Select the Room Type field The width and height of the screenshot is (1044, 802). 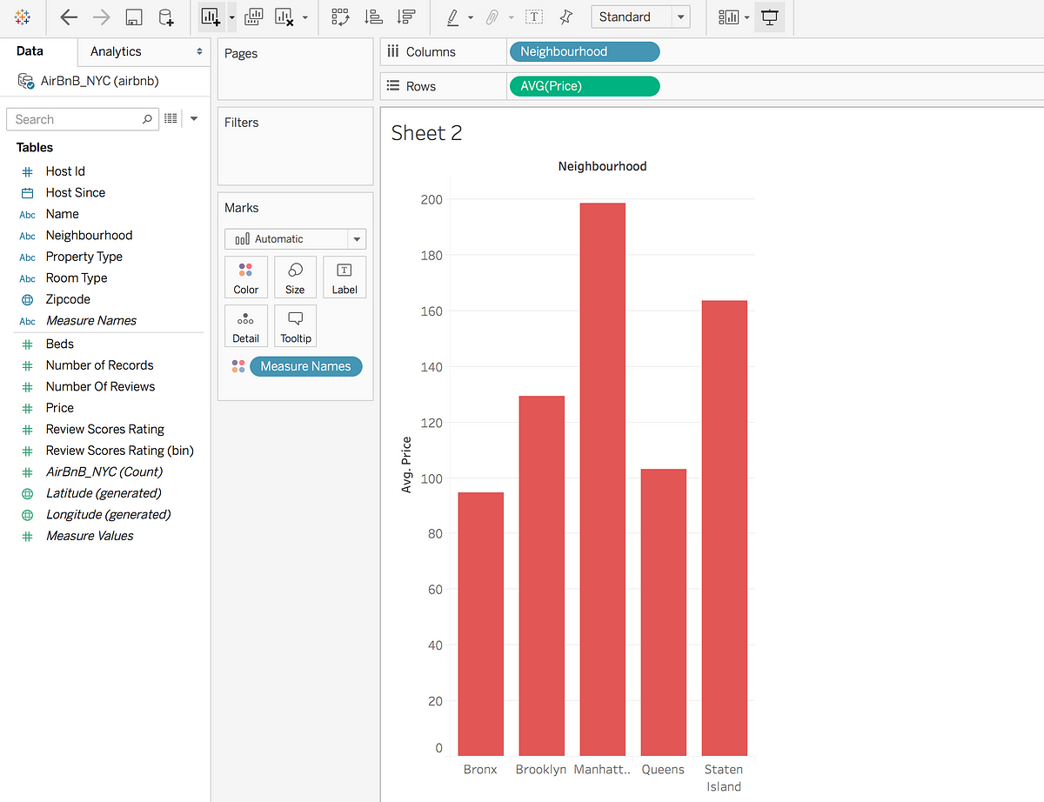[77, 277]
